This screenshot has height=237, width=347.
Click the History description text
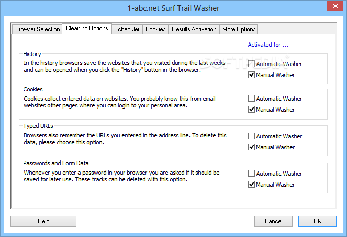coord(125,66)
